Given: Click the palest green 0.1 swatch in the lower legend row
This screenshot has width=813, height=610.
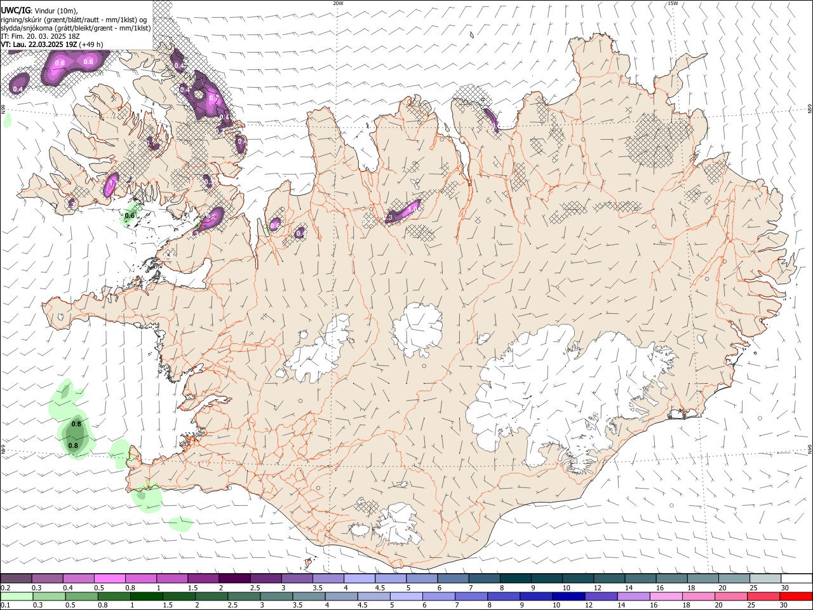Looking at the screenshot, I should 17,596.
